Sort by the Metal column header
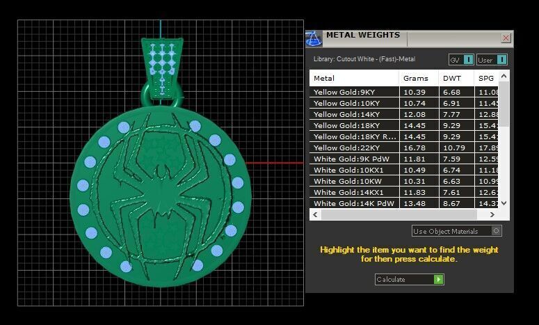Viewport: 539px width, 325px height. (x=354, y=78)
